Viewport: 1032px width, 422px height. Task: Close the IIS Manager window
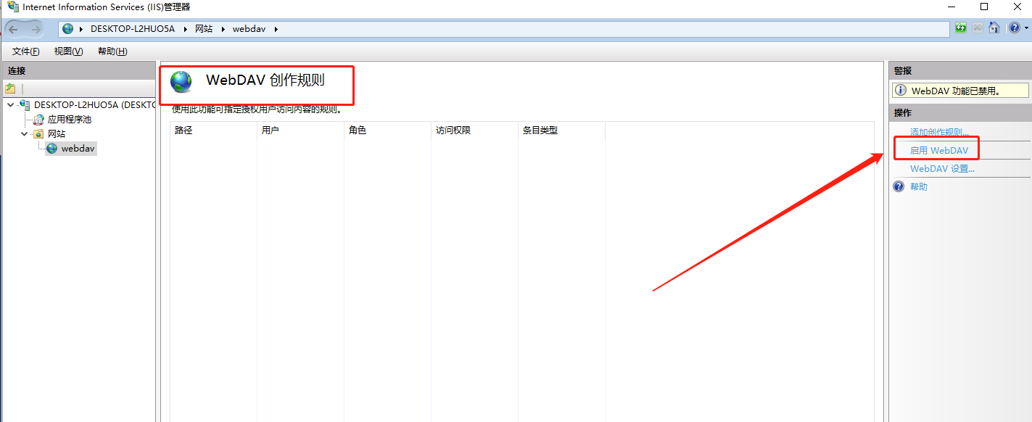(1017, 7)
